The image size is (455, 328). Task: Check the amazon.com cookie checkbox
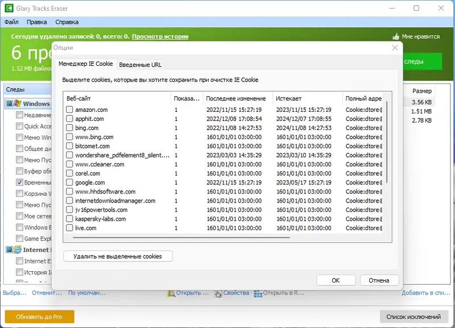(x=69, y=110)
